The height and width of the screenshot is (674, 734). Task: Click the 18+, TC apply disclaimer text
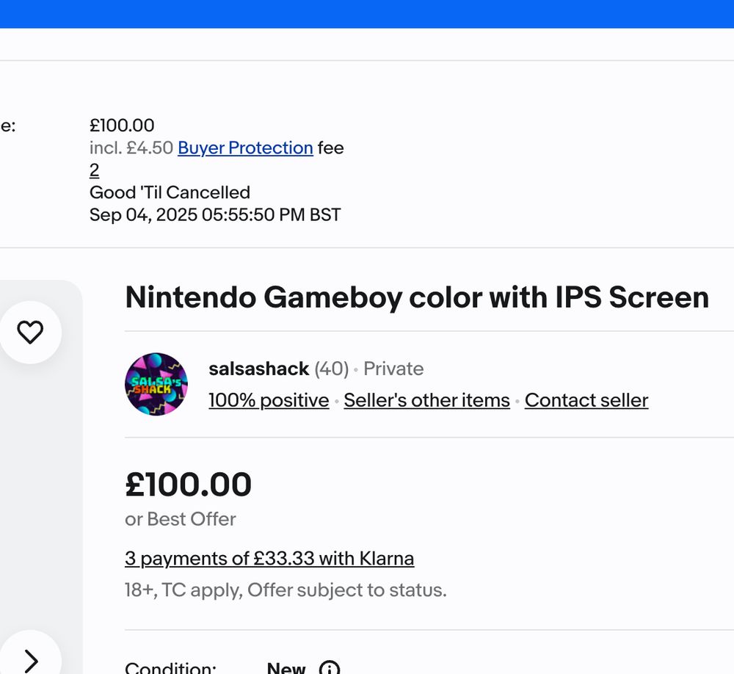pyautogui.click(x=286, y=590)
